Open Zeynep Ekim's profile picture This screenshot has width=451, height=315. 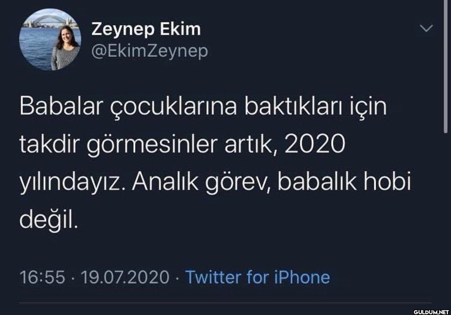[50, 39]
